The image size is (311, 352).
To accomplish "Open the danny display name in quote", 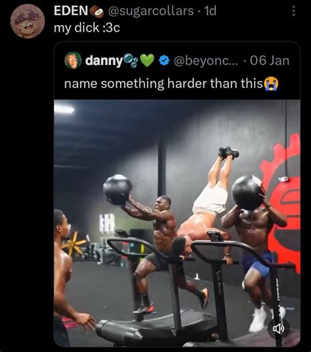I will (x=104, y=61).
